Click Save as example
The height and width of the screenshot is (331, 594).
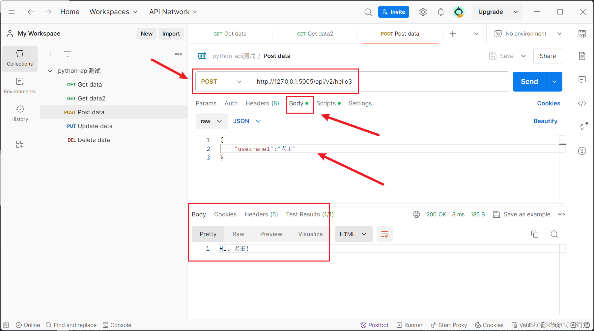[522, 214]
